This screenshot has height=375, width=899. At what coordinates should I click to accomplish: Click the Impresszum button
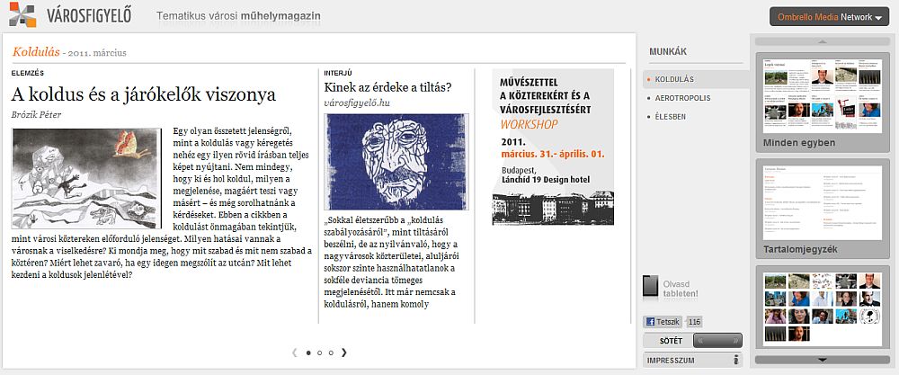[692, 361]
